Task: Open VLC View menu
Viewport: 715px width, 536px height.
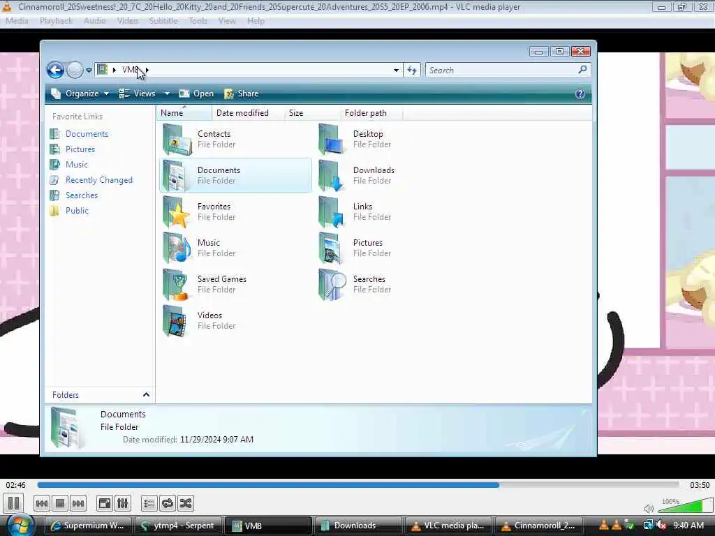Action: click(x=227, y=21)
